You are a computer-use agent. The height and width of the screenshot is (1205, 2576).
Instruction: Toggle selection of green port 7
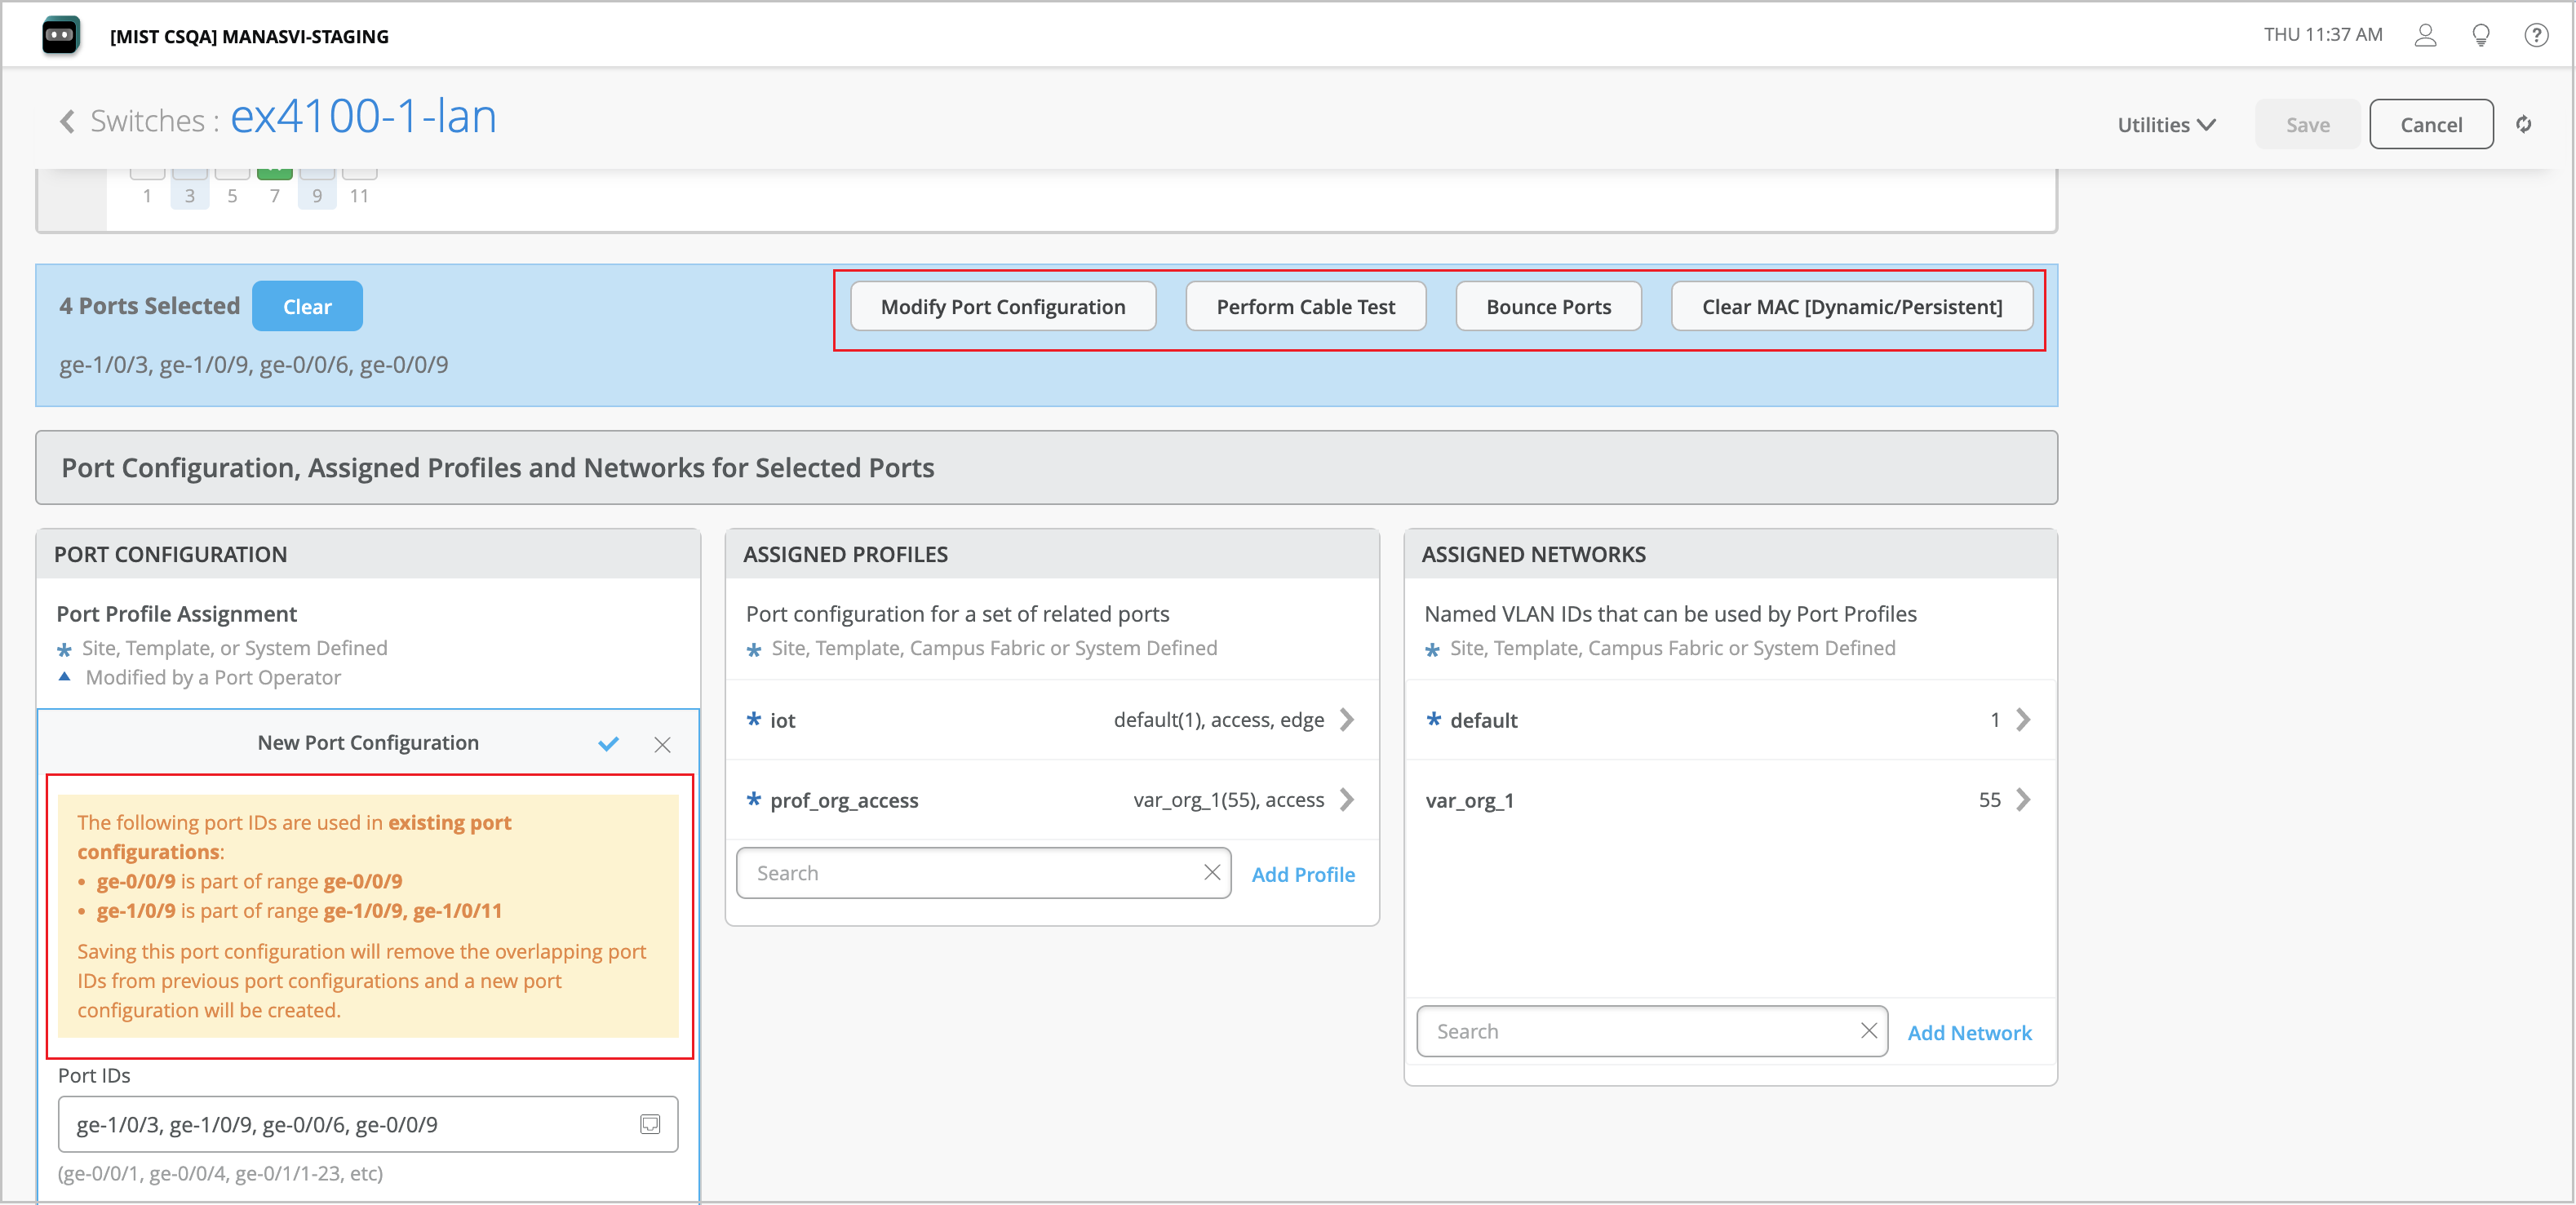[274, 174]
